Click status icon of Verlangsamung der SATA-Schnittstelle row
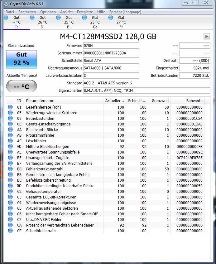 coord(10,163)
